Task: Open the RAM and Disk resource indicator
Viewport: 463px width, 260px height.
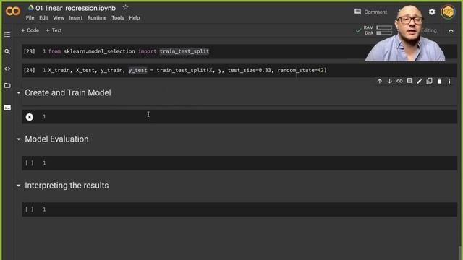Action: pos(375,30)
